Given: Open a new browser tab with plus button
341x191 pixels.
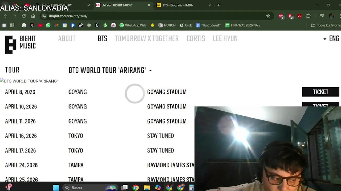Looking at the screenshot, I should [219, 5].
